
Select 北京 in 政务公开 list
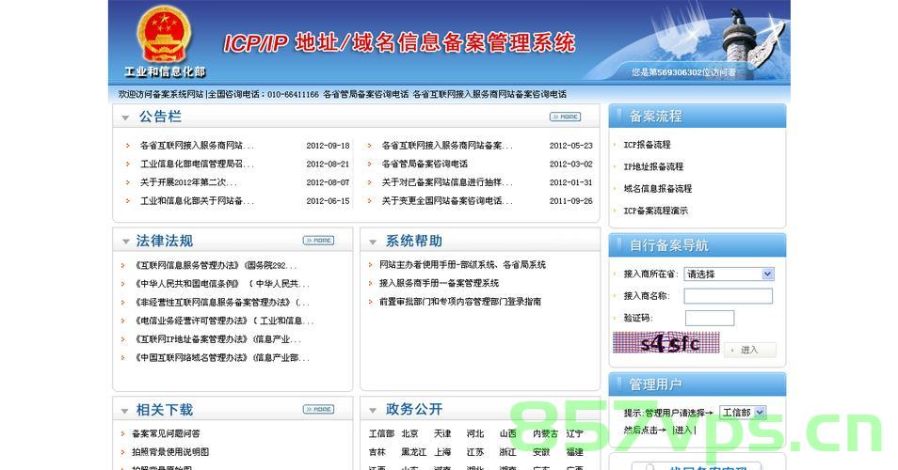(x=409, y=433)
